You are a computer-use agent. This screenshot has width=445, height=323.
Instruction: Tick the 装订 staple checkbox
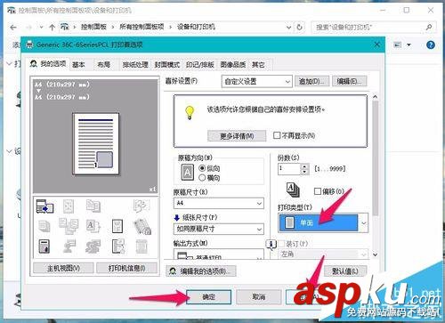pos(281,244)
